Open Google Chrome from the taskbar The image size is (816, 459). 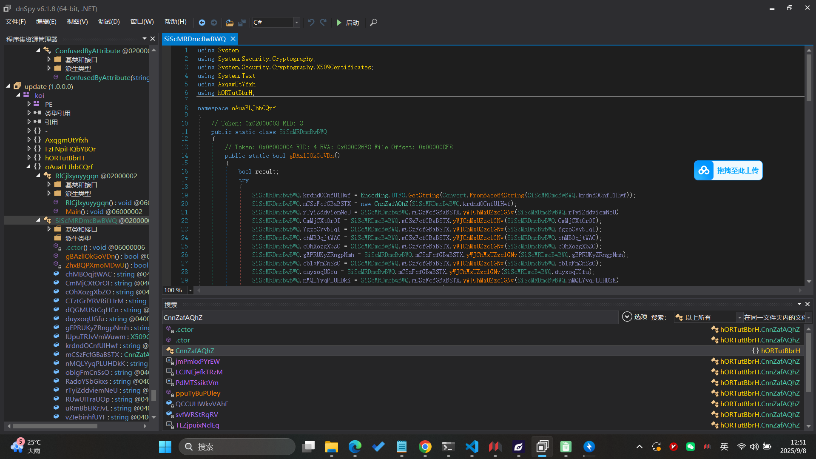425,447
